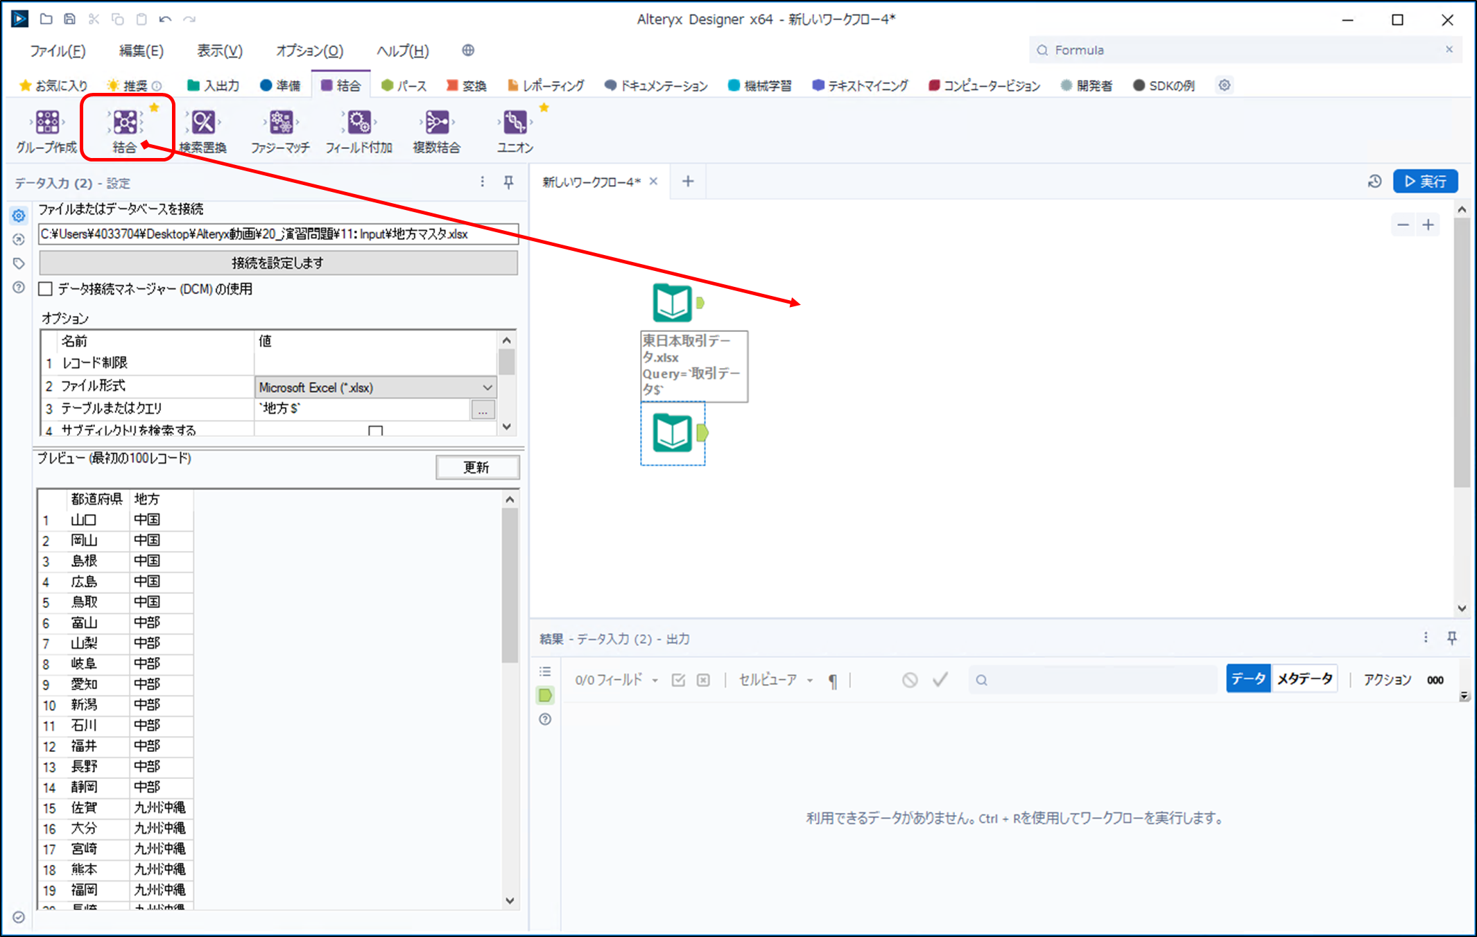Screen dimensions: 1477x937
Task: Select the 結合 (Join) tool icon
Action: coord(126,123)
